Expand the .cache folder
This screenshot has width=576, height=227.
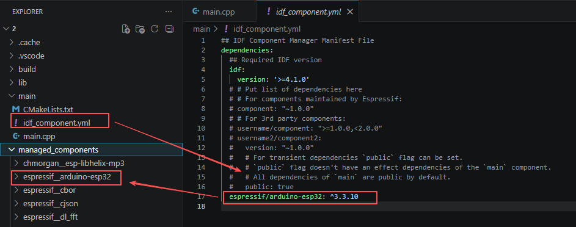click(12, 43)
